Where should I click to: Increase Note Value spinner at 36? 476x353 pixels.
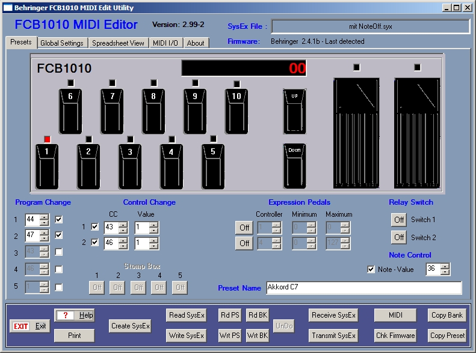pos(445,266)
